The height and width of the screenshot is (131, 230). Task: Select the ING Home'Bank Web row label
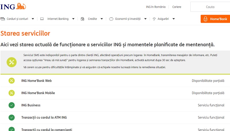[x=37, y=81]
